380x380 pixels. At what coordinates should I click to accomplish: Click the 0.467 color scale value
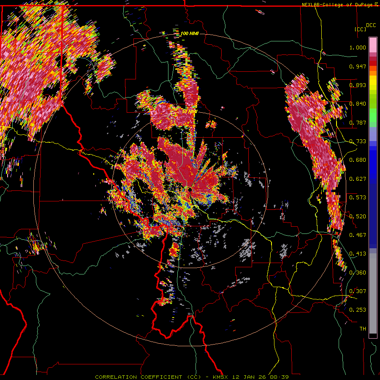(x=358, y=235)
